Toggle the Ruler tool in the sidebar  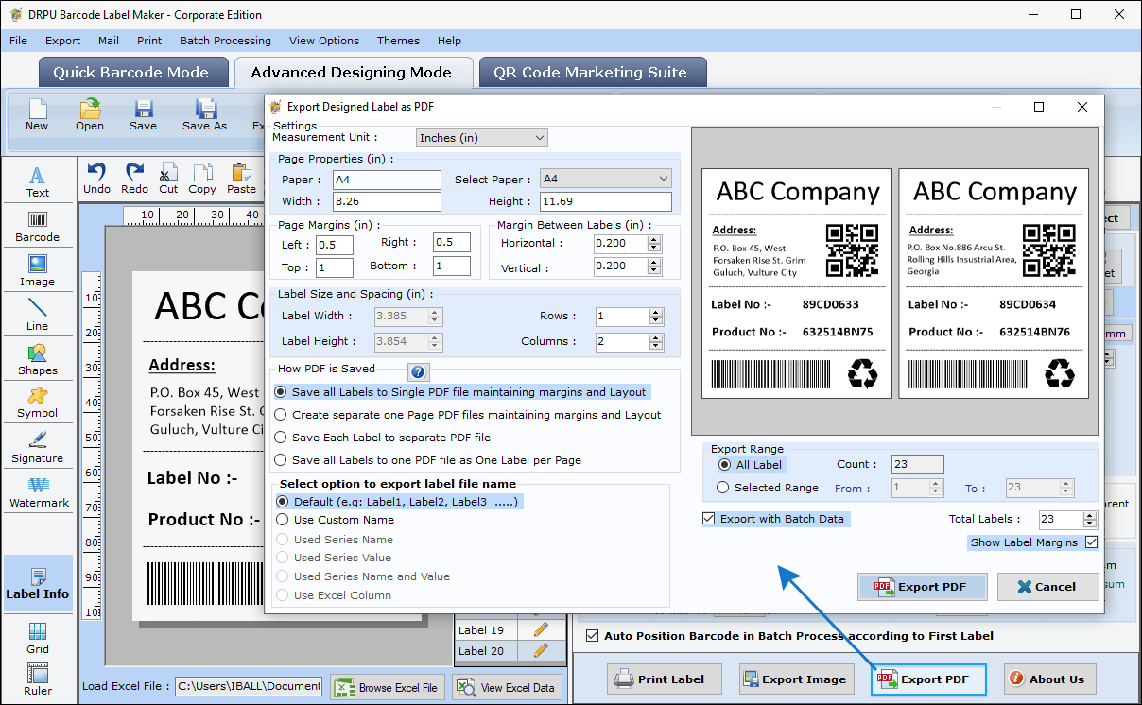[38, 679]
